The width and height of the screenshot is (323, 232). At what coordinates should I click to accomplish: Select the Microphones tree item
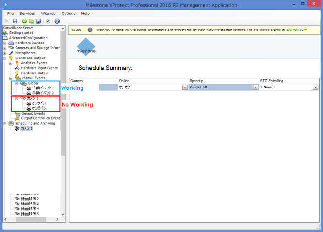click(25, 53)
